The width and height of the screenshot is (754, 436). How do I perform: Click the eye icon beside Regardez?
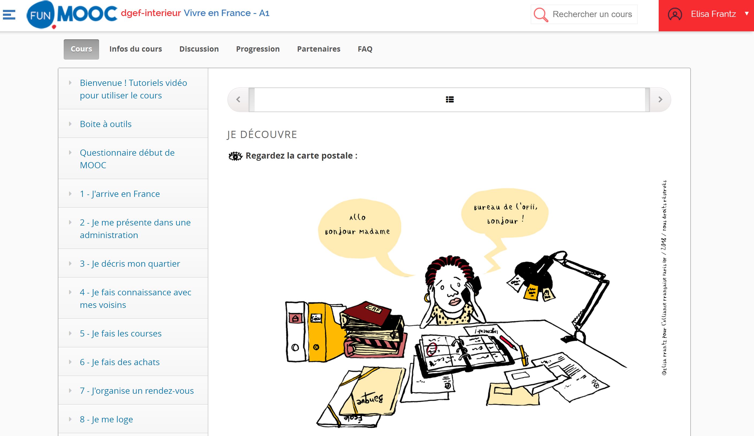point(235,156)
